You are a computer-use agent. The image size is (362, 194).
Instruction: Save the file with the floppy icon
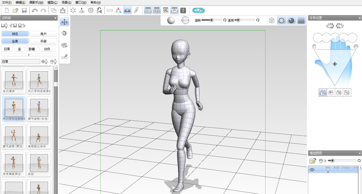(x=24, y=10)
